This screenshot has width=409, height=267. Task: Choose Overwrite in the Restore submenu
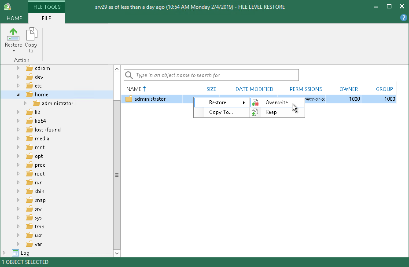coord(277,102)
